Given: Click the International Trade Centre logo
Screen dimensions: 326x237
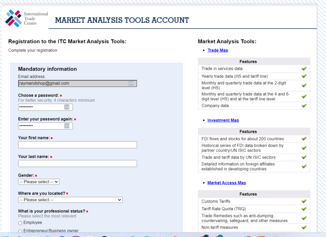Looking at the screenshot, I should [x=27, y=18].
